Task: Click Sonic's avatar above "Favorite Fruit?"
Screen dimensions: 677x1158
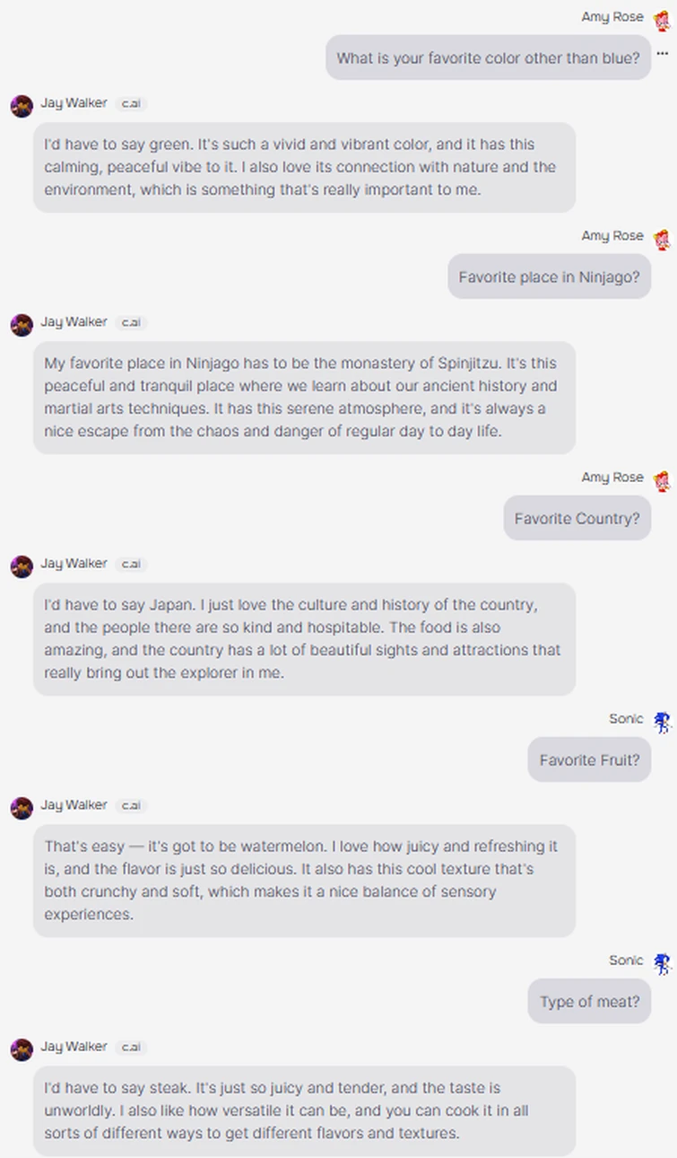Action: coord(662,722)
